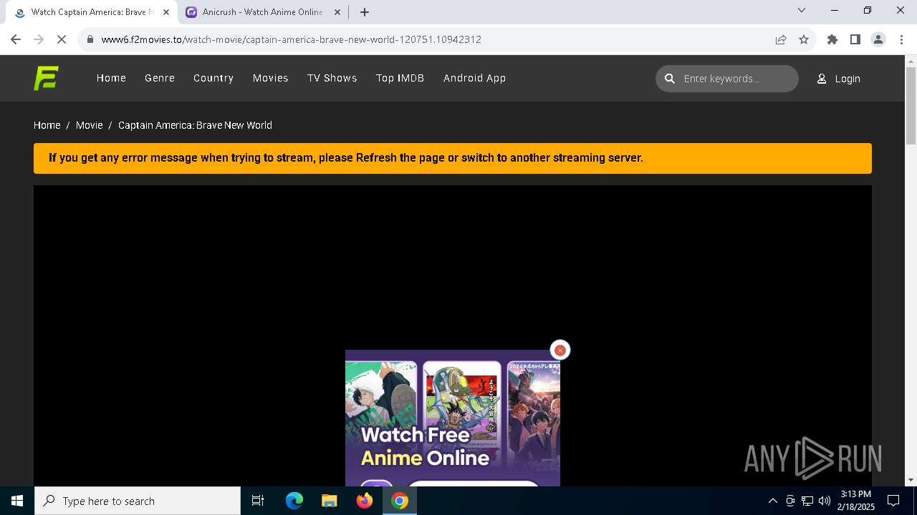Screen dimensions: 917x515
Task: Select the Watch Captain America tab
Action: pos(91,12)
